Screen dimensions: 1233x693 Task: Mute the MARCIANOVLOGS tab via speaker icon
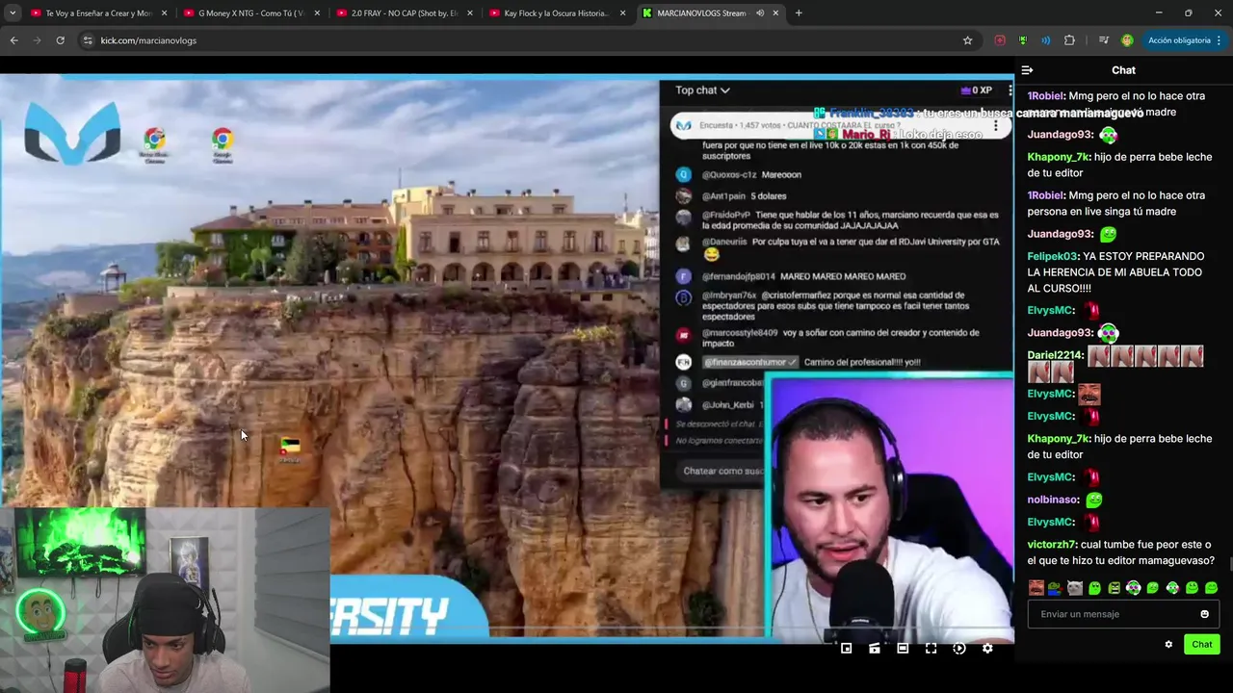[x=759, y=13]
